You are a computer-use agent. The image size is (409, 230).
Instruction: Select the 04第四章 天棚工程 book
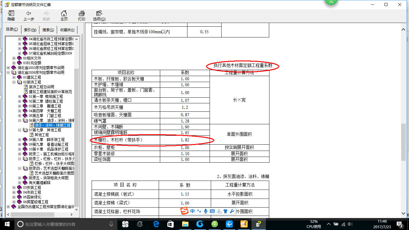pos(45,111)
